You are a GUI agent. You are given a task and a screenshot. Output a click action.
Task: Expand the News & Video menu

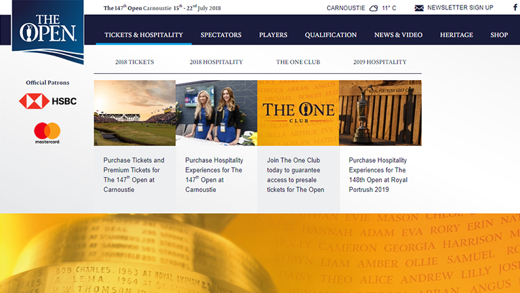(x=398, y=35)
